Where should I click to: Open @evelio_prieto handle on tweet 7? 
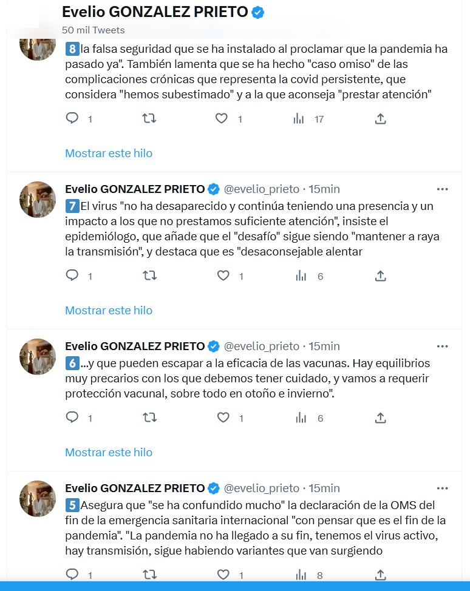262,189
